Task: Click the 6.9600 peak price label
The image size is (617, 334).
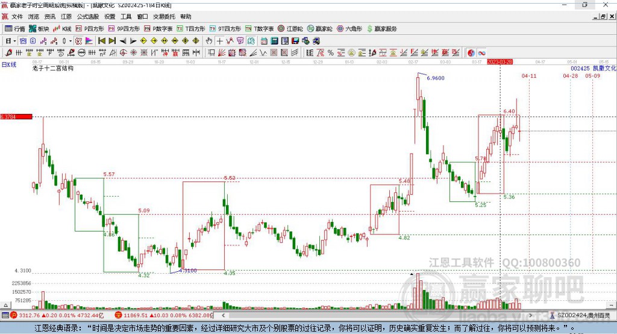Action: coord(436,78)
